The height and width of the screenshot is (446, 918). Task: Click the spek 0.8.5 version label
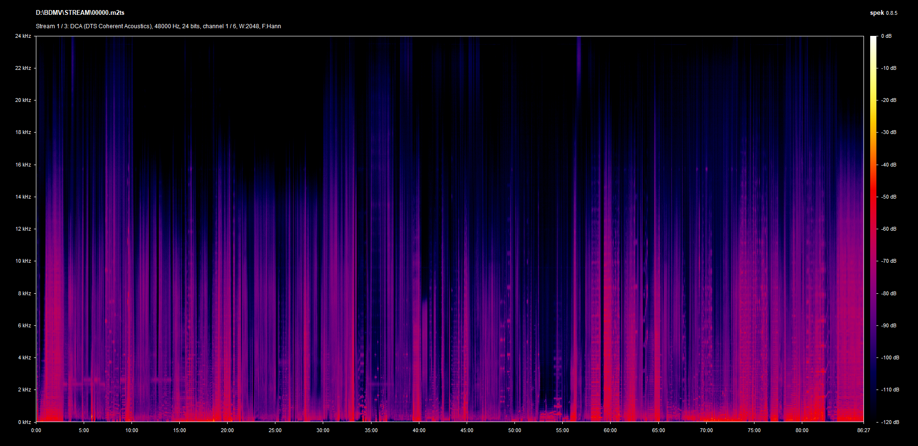[x=883, y=13]
